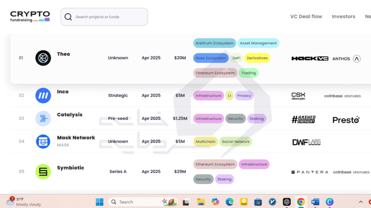The height and width of the screenshot is (208, 371).
Task: Click the $1.25M raise amount
Action: click(180, 118)
